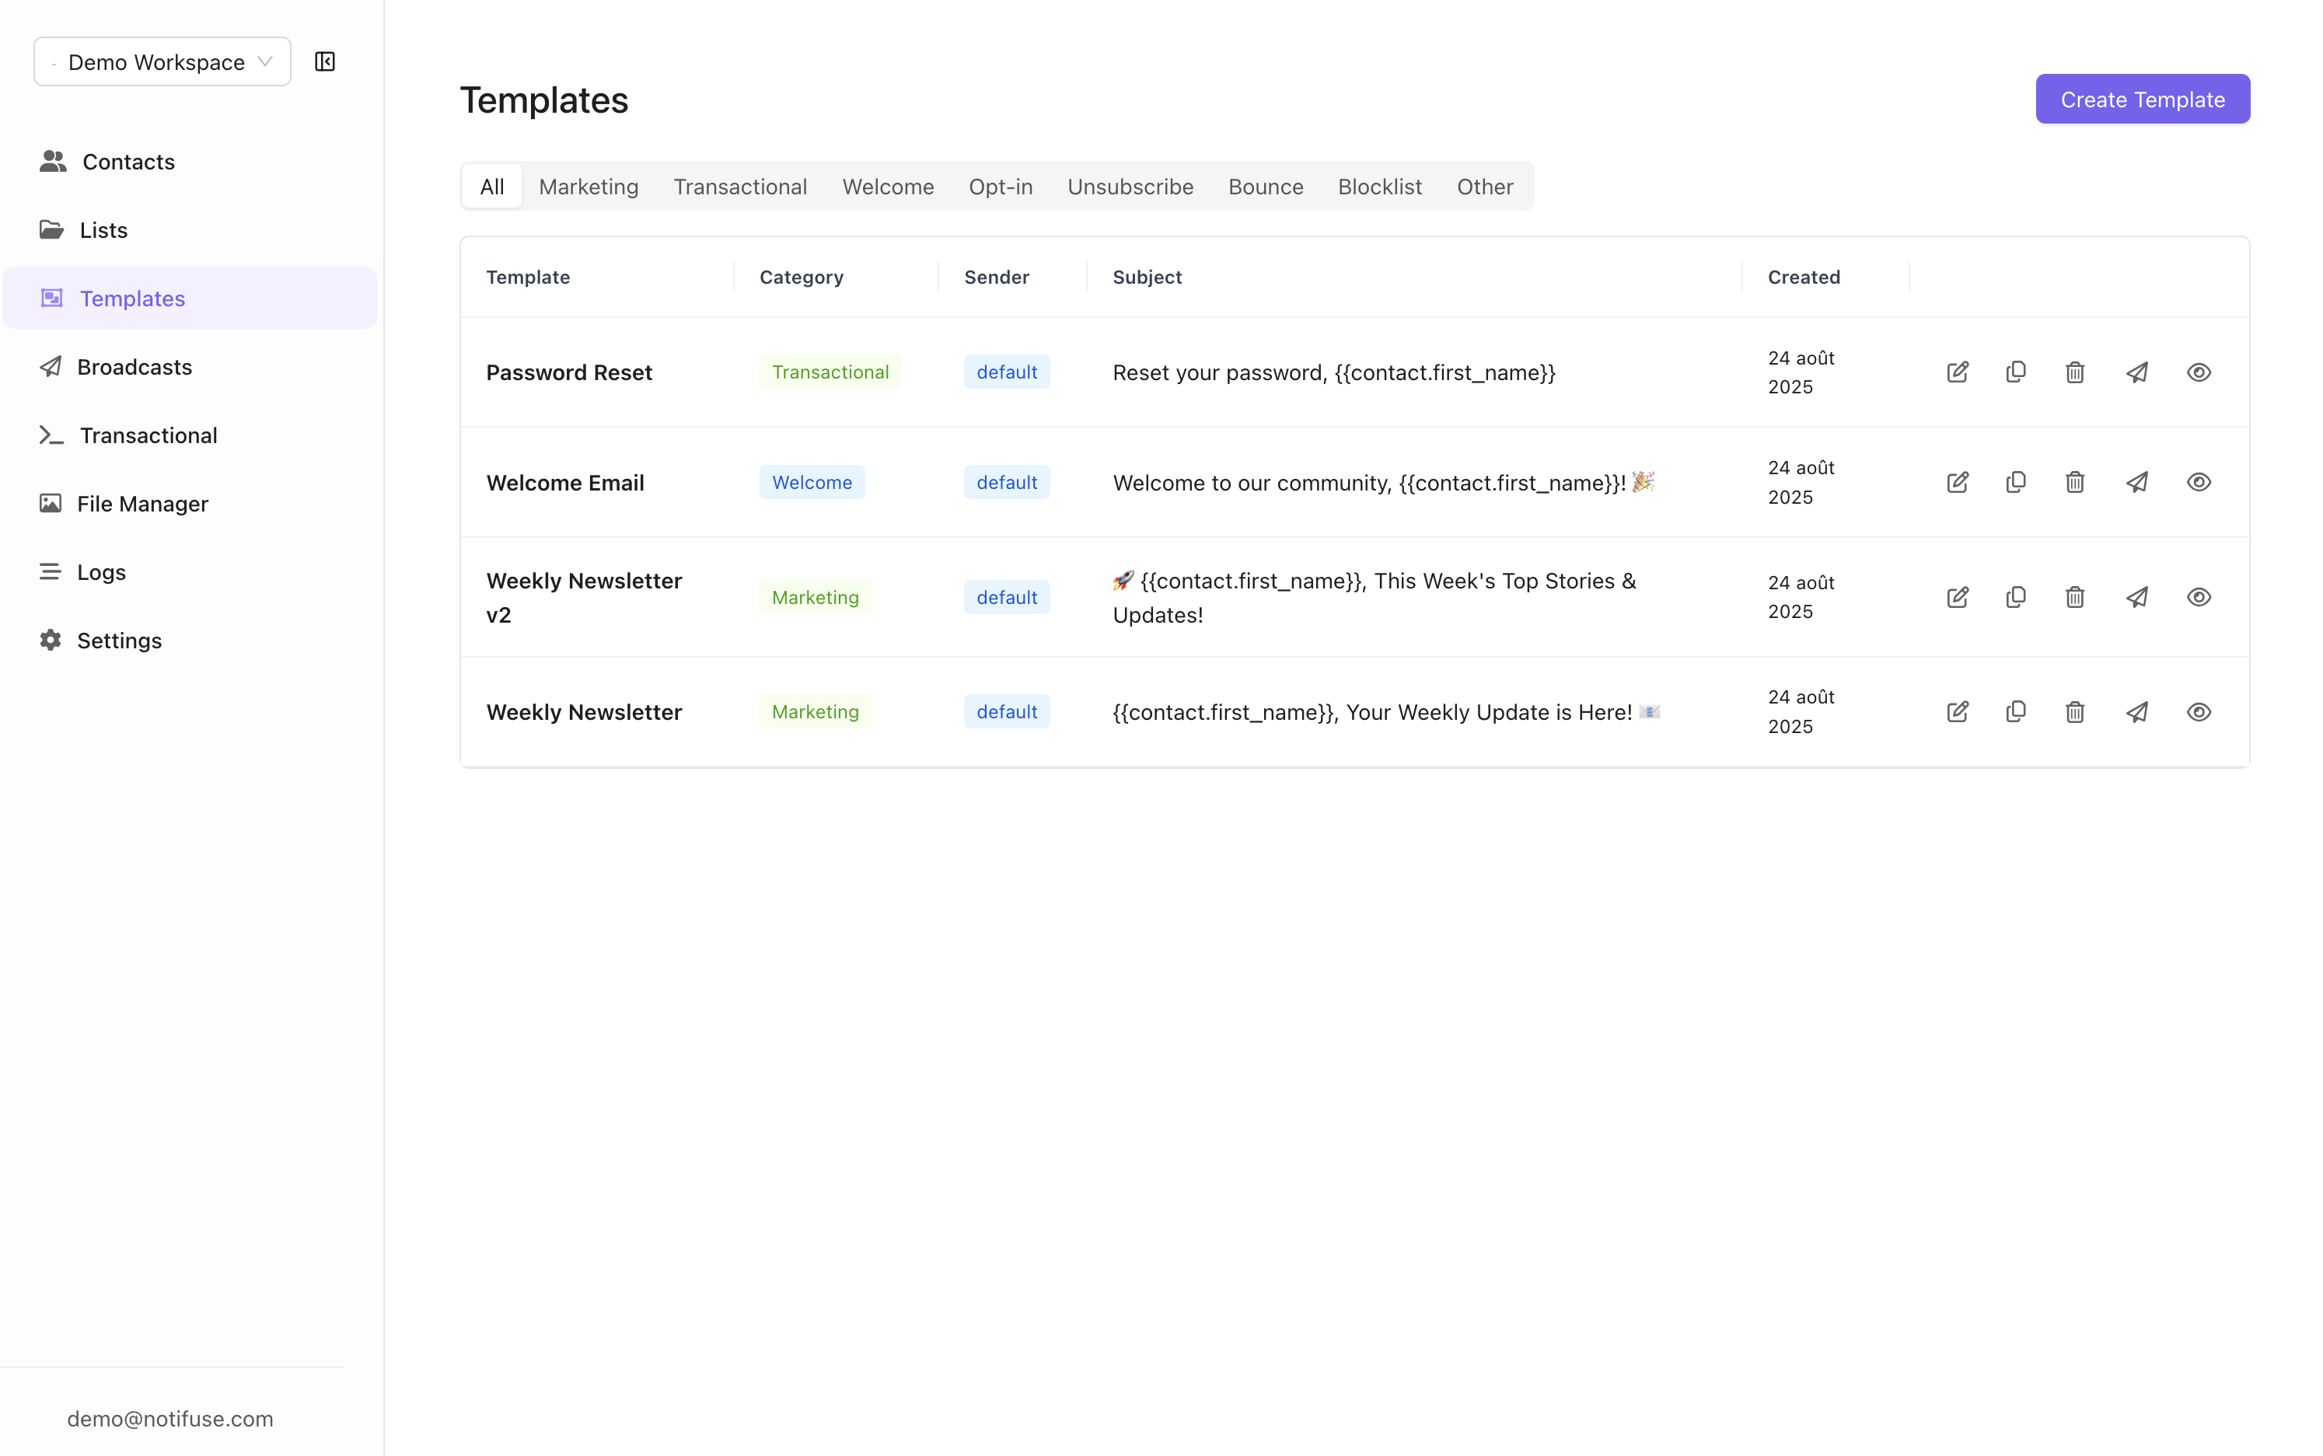Delete the Weekly Newsletter v2 template

pos(2074,598)
